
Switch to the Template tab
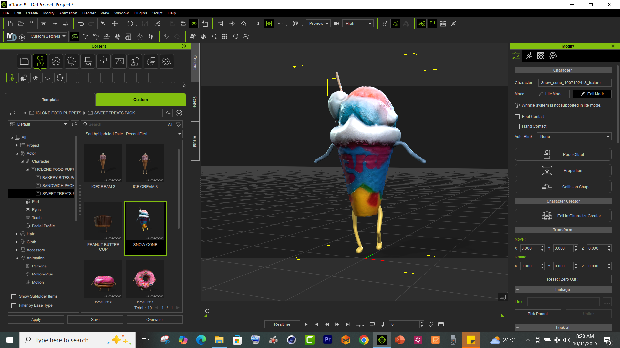pos(50,100)
